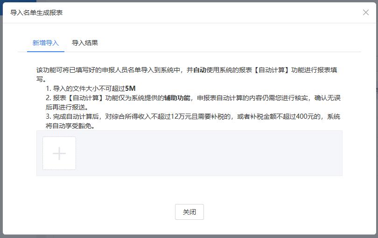Click the plus upload file box
Viewport: 378px width, 238px height.
[x=59, y=153]
